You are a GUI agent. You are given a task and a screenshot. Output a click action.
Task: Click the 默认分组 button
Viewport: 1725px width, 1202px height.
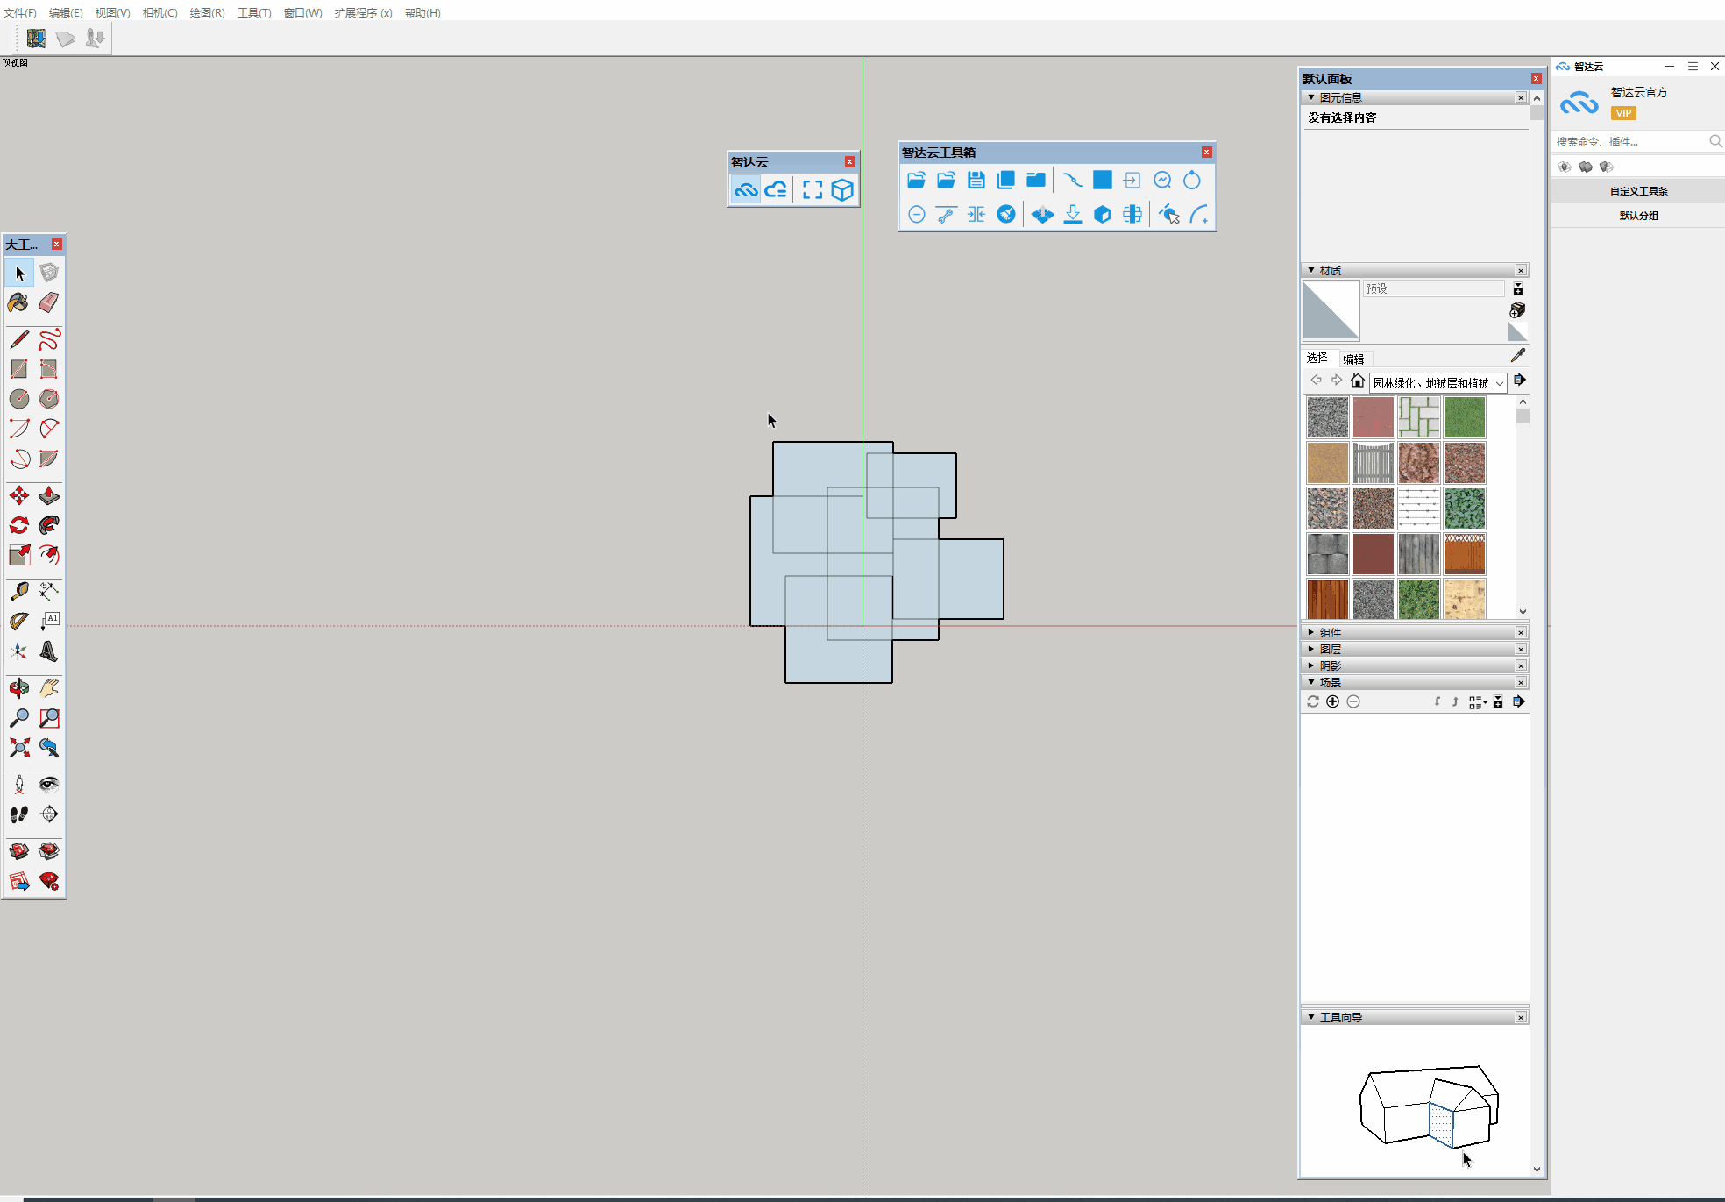[1637, 216]
